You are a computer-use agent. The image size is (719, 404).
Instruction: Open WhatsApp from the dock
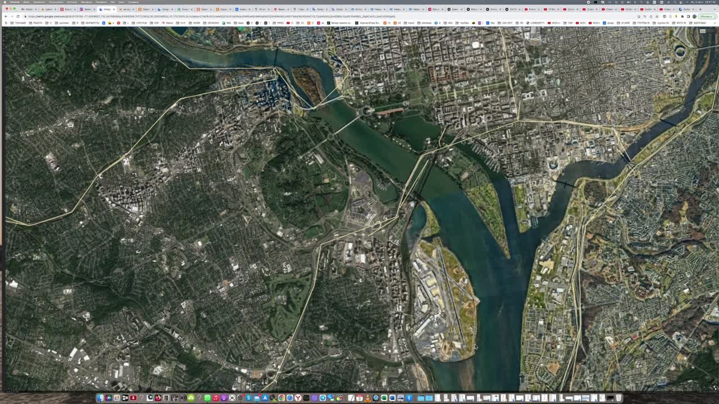point(207,398)
